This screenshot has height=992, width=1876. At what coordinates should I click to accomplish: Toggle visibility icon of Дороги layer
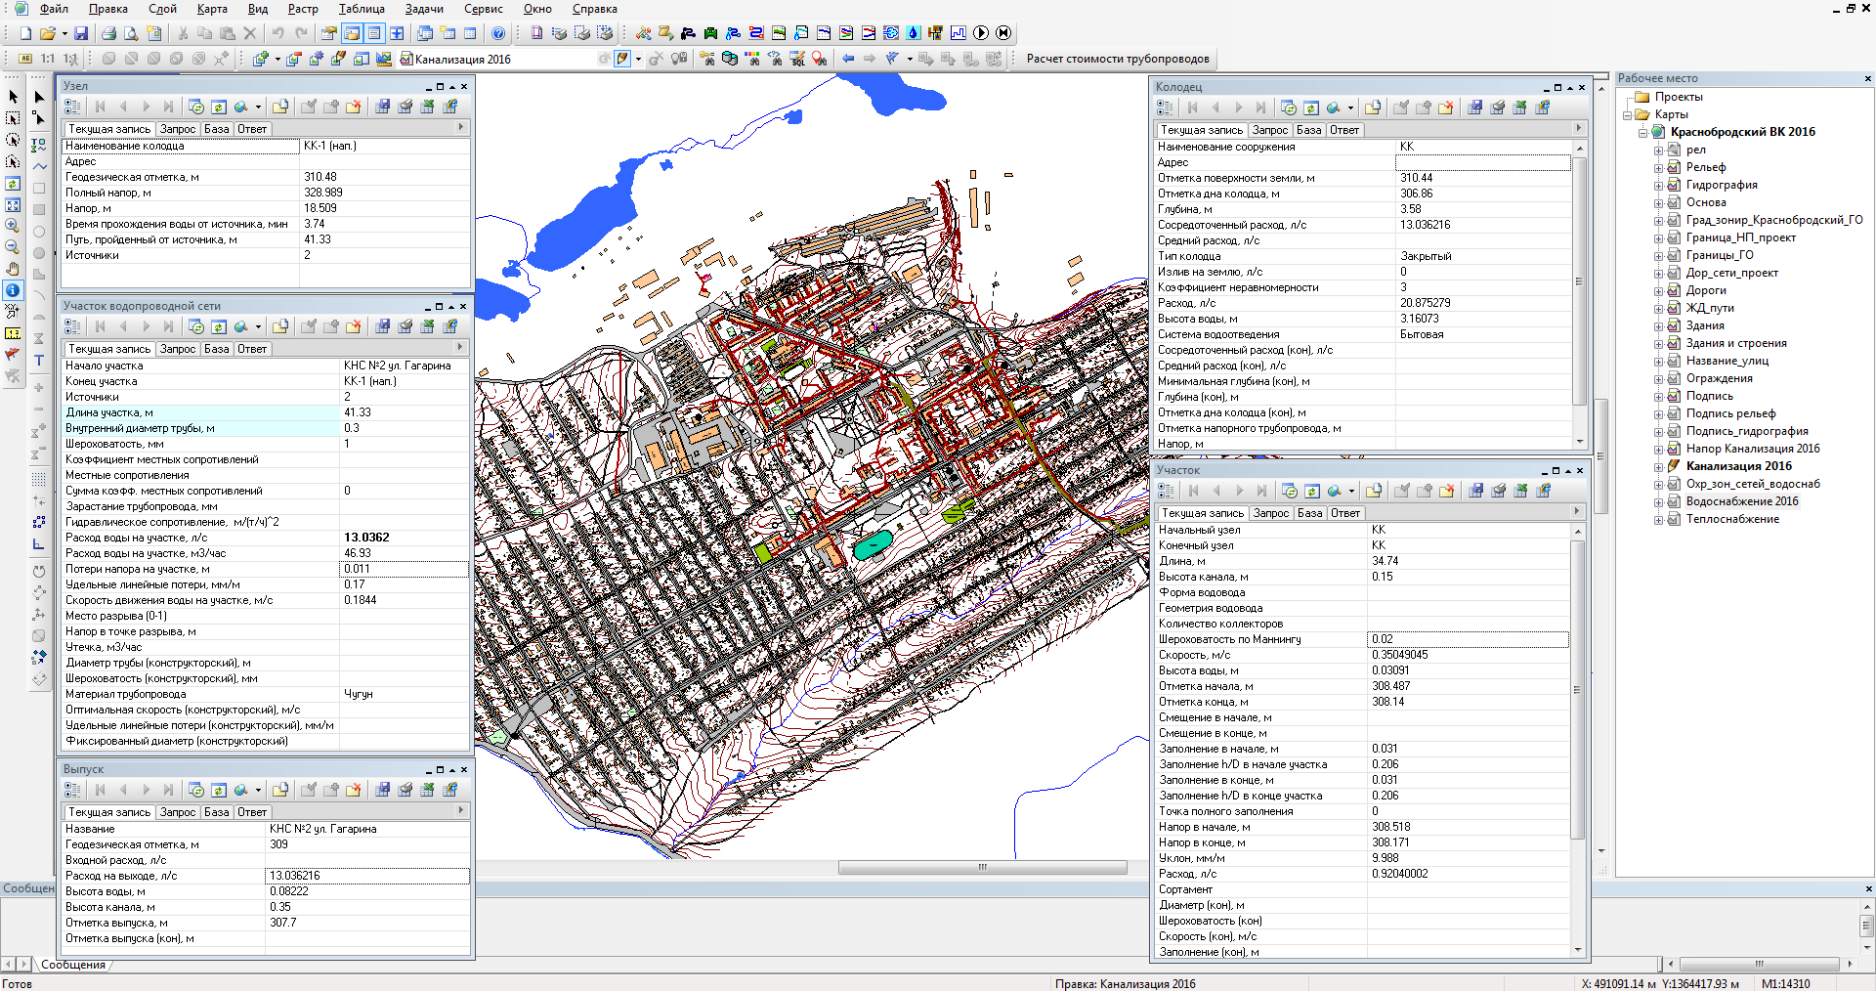[1674, 290]
